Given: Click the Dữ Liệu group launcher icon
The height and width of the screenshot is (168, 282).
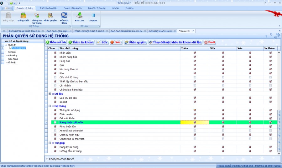Looking at the screenshot, I should tap(99, 26).
